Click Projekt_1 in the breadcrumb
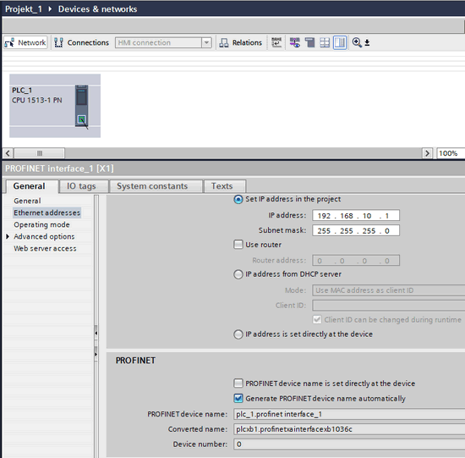The width and height of the screenshot is (465, 458). point(24,9)
